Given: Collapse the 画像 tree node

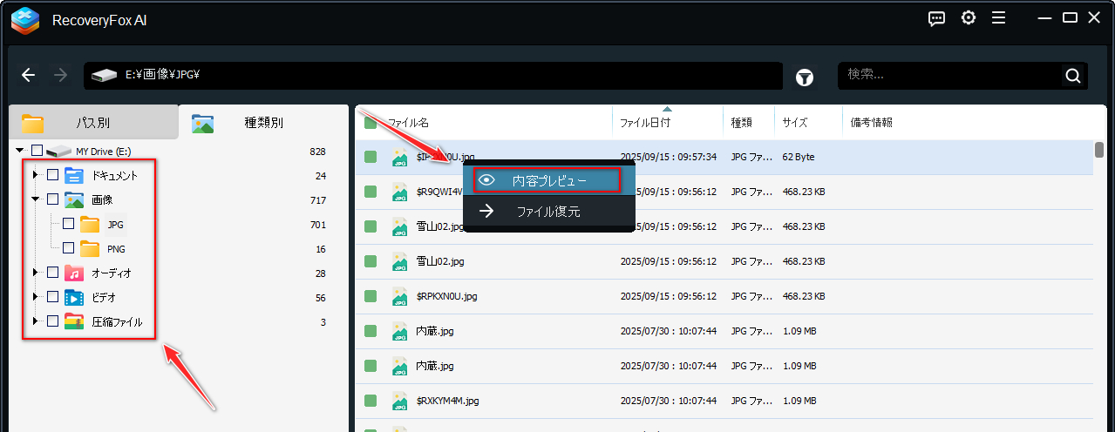Looking at the screenshot, I should tap(36, 199).
